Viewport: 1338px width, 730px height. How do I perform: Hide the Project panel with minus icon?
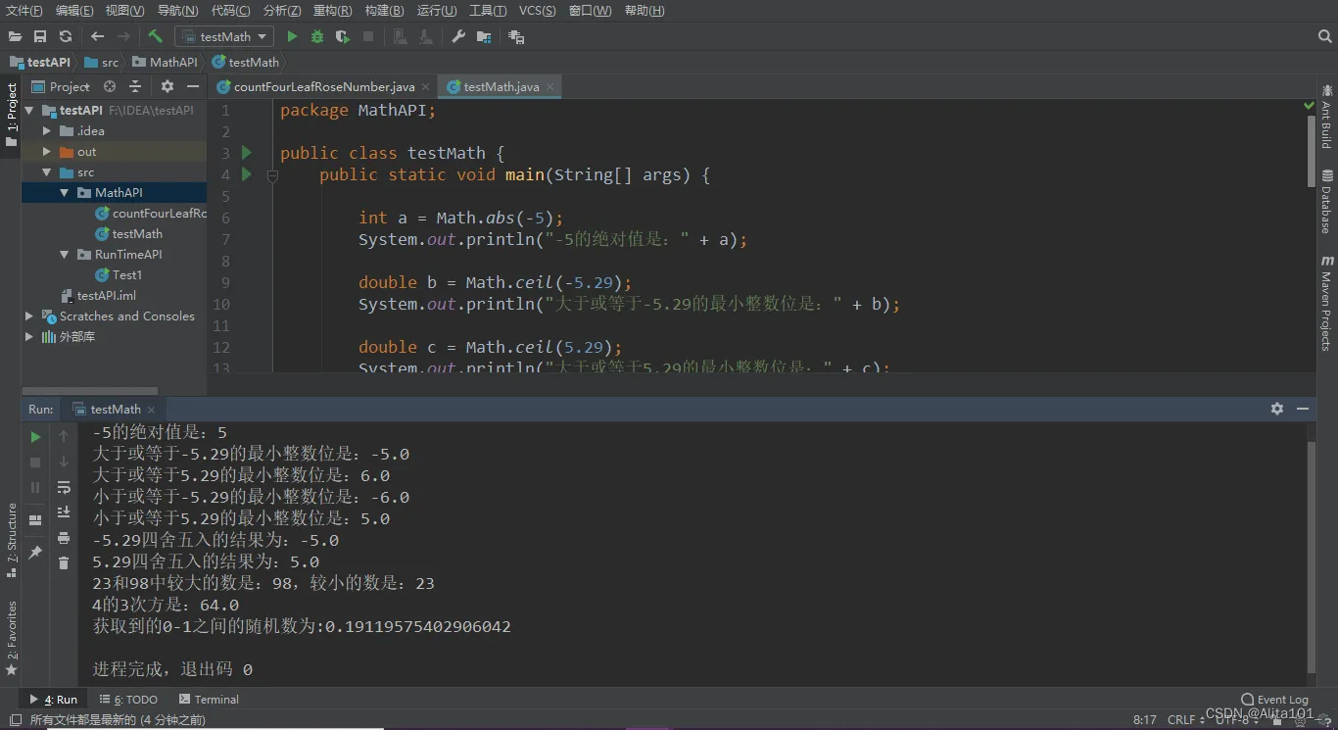pyautogui.click(x=193, y=86)
